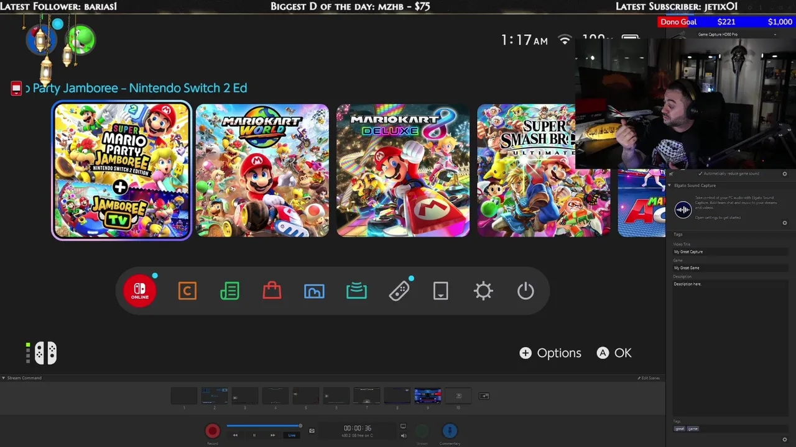Click the Description text area
The width and height of the screenshot is (796, 447).
point(731,348)
